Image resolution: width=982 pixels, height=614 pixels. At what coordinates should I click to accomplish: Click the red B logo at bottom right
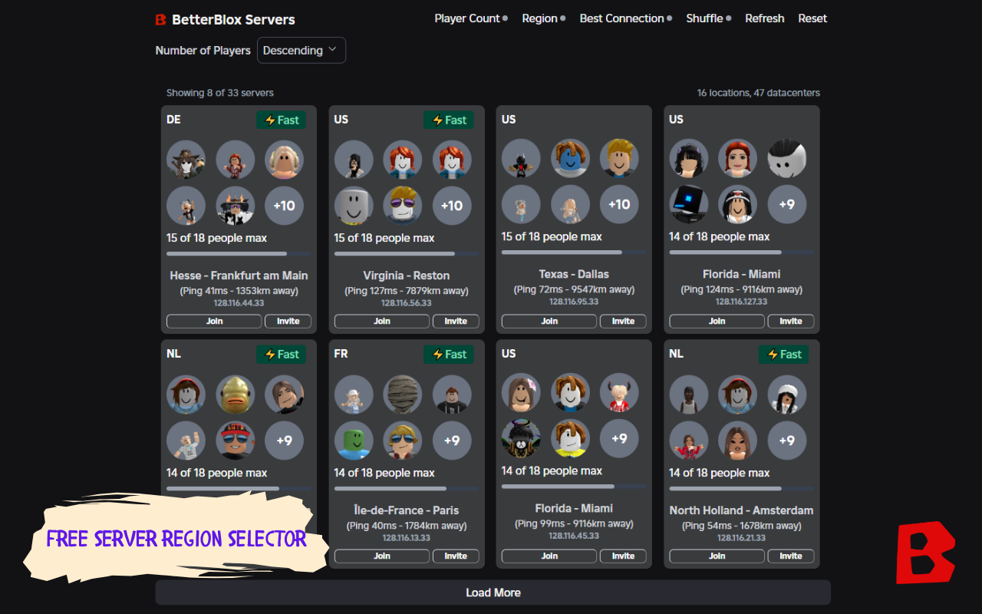pos(925,553)
